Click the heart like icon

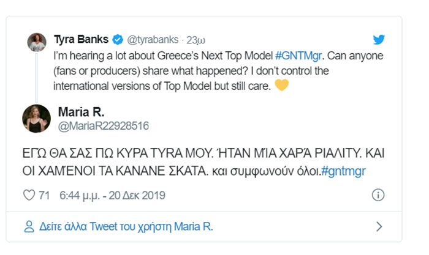point(28,196)
